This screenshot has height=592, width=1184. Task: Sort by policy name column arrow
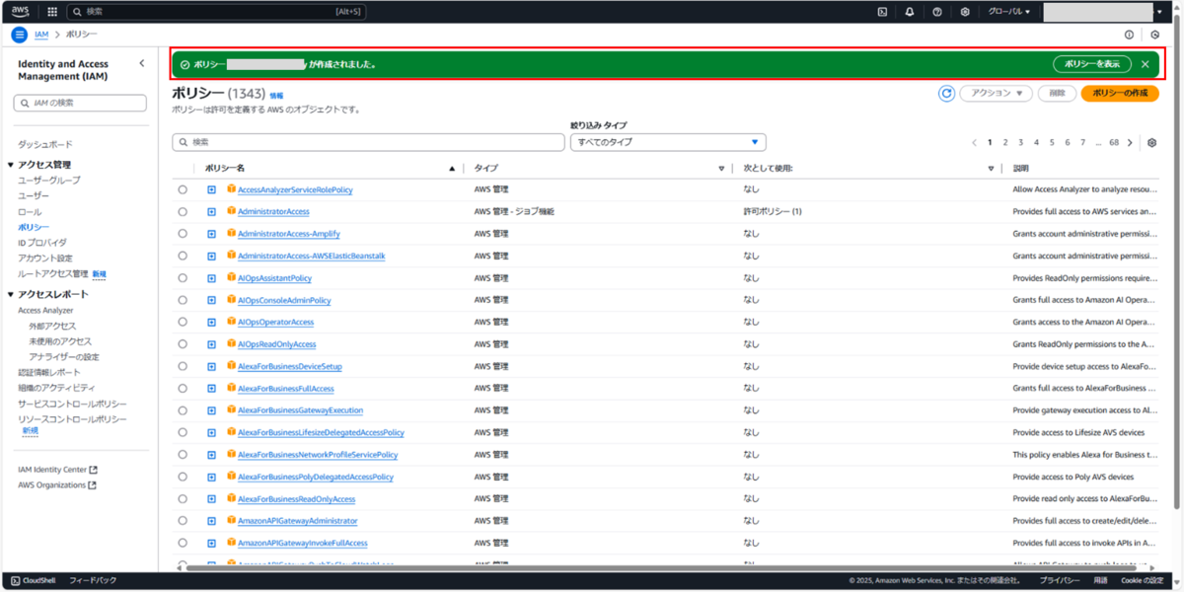452,169
